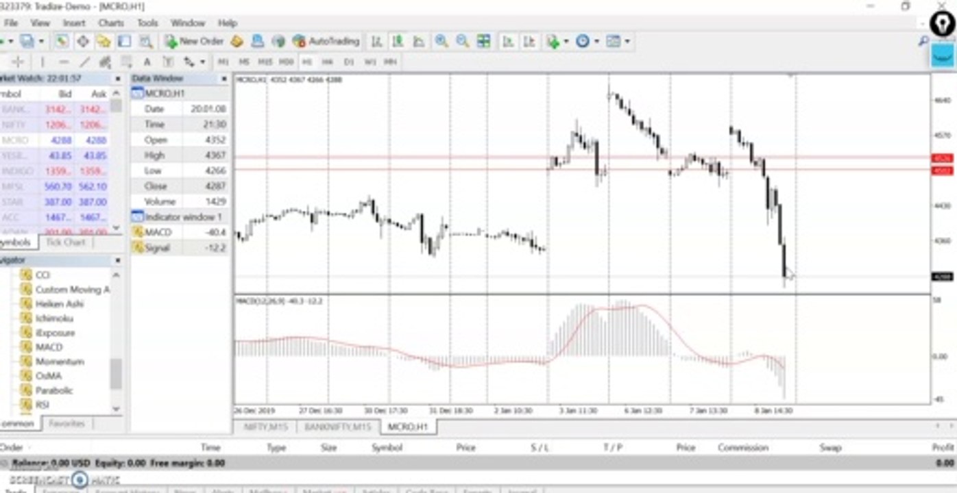The height and width of the screenshot is (493, 957).
Task: Switch to the NIFTY,M15 chart tab
Action: (266, 427)
